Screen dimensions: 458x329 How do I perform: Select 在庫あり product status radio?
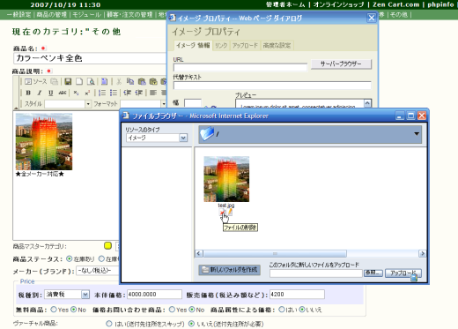coord(70,258)
